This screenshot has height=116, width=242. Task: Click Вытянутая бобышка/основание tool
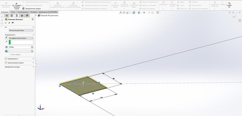58,5
